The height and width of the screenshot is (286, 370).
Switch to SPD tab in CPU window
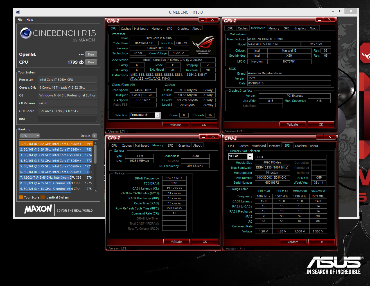170,29
